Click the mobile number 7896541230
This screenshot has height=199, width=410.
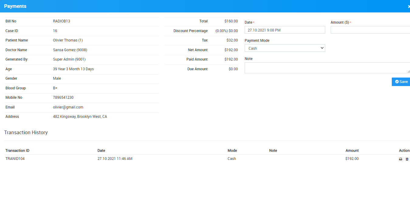click(63, 98)
